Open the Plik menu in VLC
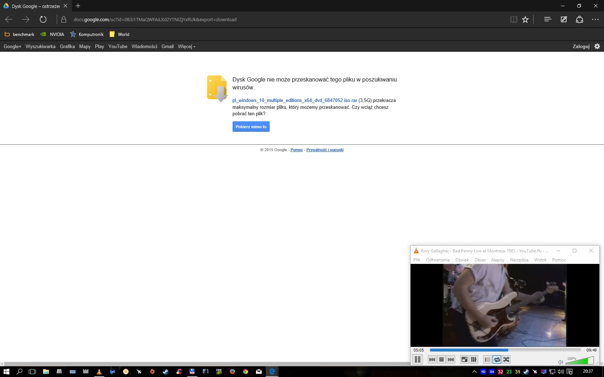604x377 pixels. click(417, 260)
